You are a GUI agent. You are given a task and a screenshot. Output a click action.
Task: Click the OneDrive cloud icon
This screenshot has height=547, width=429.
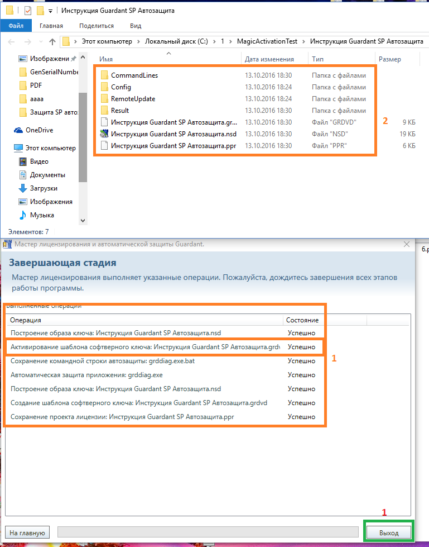tap(18, 130)
